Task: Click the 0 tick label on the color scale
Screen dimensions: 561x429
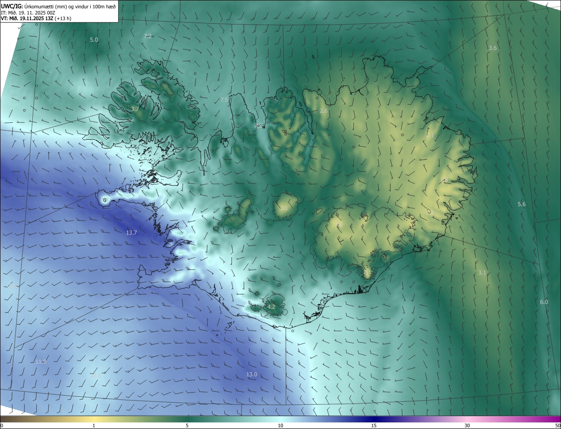Action: (x=2, y=426)
